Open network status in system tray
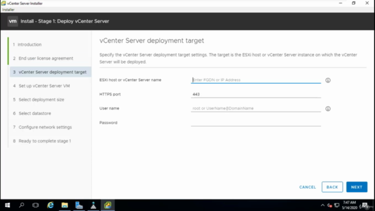The height and width of the screenshot is (211, 375). point(337,205)
